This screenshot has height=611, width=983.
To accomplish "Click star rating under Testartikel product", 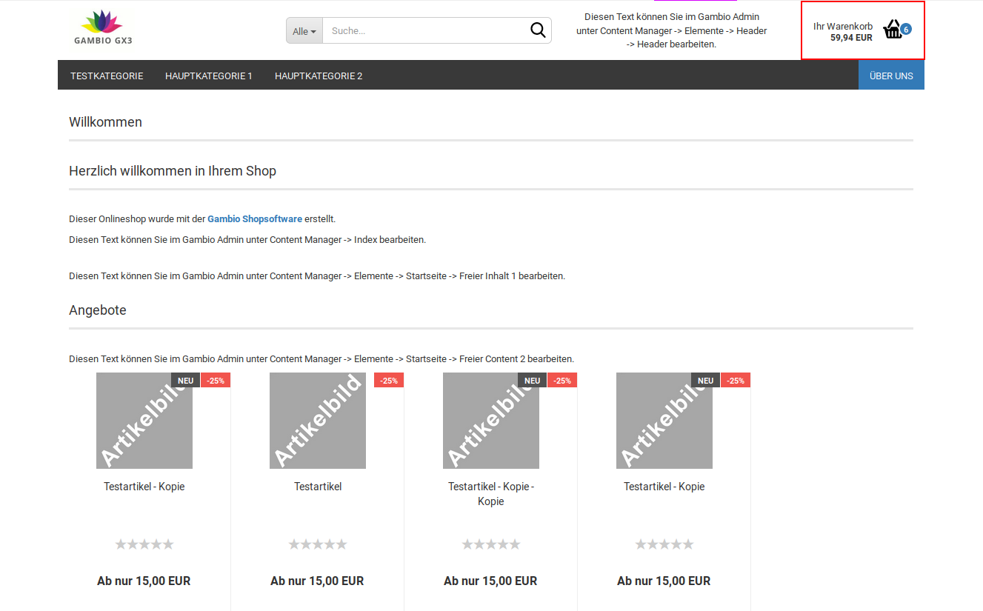I will click(x=318, y=544).
